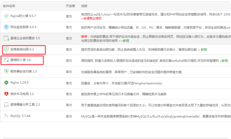Viewport: 231px width, 139px height.
Task: Click 官方 in the 堡塔企业级防篡改 row
Action: click(69, 38)
